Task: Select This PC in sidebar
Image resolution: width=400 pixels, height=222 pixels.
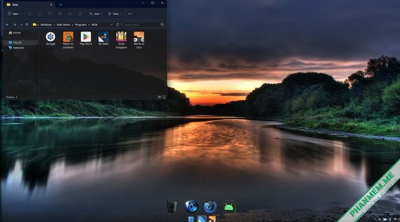Action: click(22, 43)
